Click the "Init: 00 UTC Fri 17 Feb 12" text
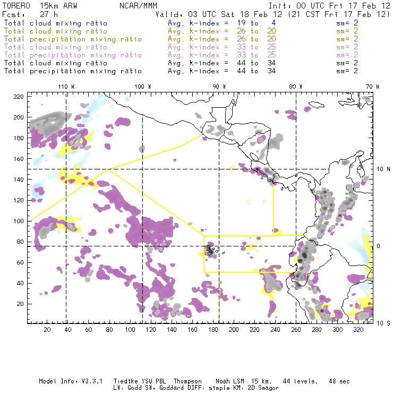The height and width of the screenshot is (393, 393). [329, 6]
